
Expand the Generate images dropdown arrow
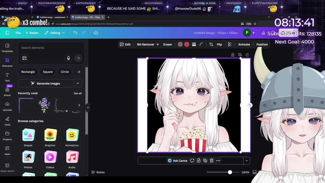pos(78,83)
